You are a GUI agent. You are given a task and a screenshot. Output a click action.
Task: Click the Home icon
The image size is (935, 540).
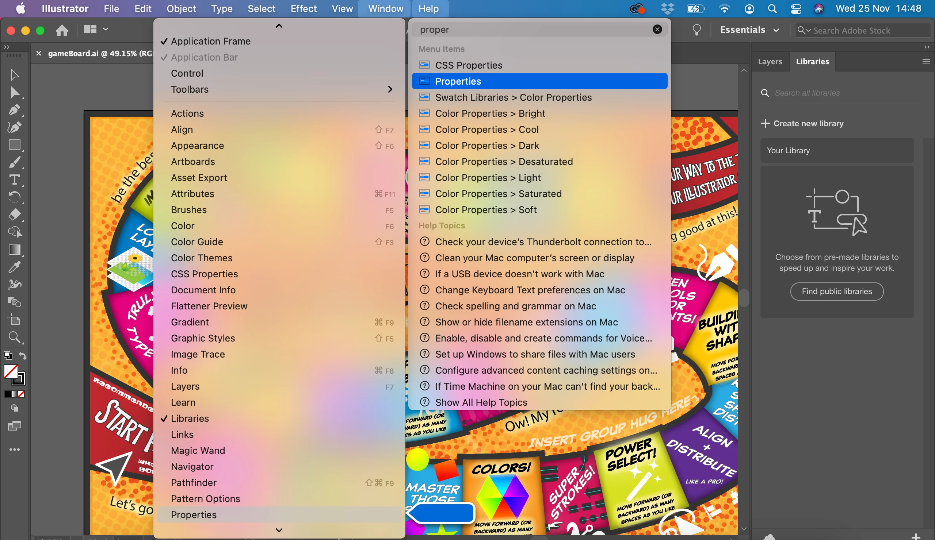tap(62, 30)
